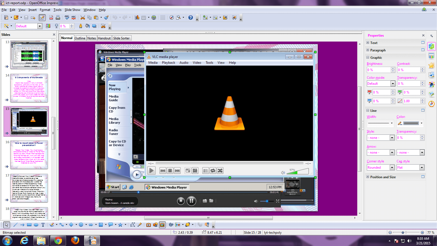The width and height of the screenshot is (437, 246).
Task: Open the line Style dropdown
Action: point(392,138)
